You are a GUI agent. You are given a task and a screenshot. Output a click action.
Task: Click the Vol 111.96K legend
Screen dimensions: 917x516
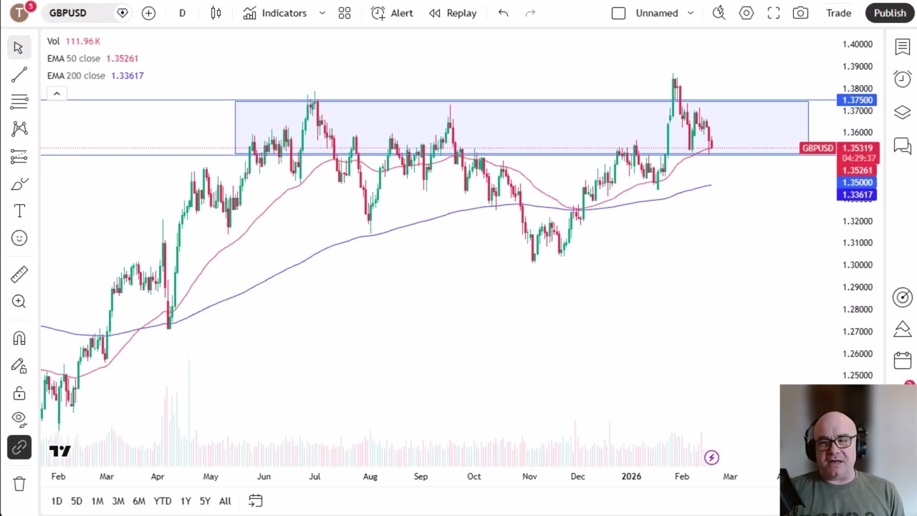[x=74, y=41]
